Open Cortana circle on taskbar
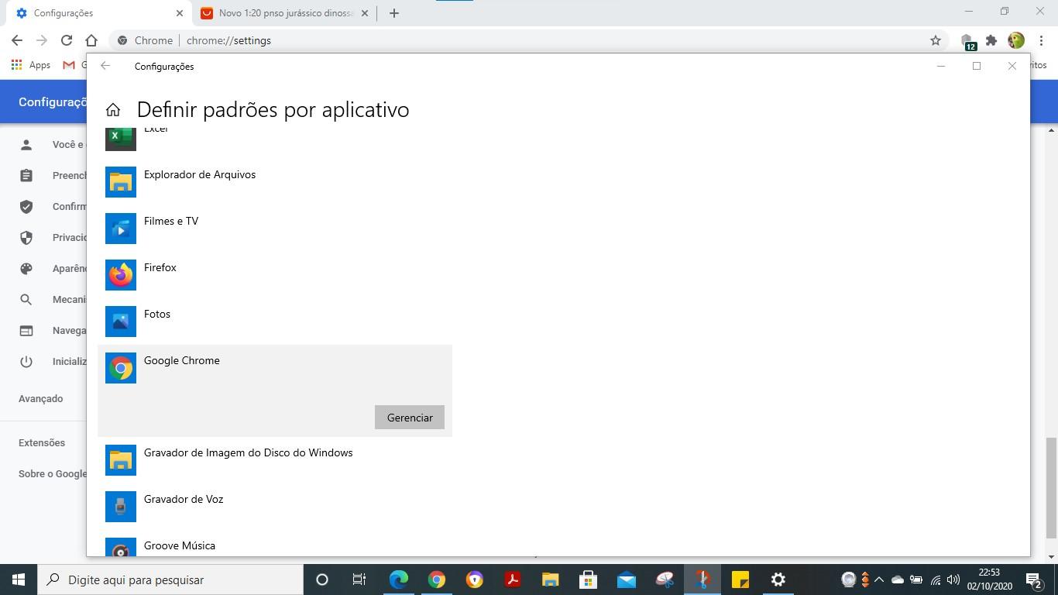Image resolution: width=1058 pixels, height=595 pixels. (322, 580)
